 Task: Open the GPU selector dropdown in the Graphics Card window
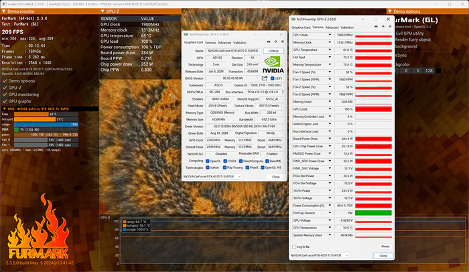[x=212, y=177]
